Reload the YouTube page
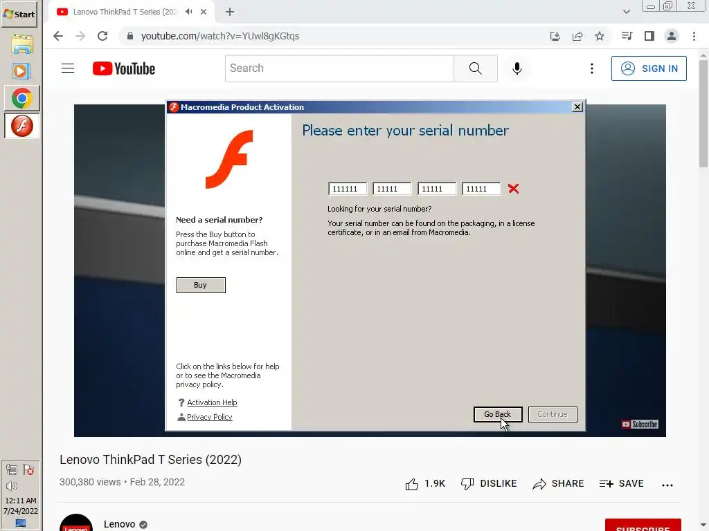The height and width of the screenshot is (531, 709). (102, 36)
